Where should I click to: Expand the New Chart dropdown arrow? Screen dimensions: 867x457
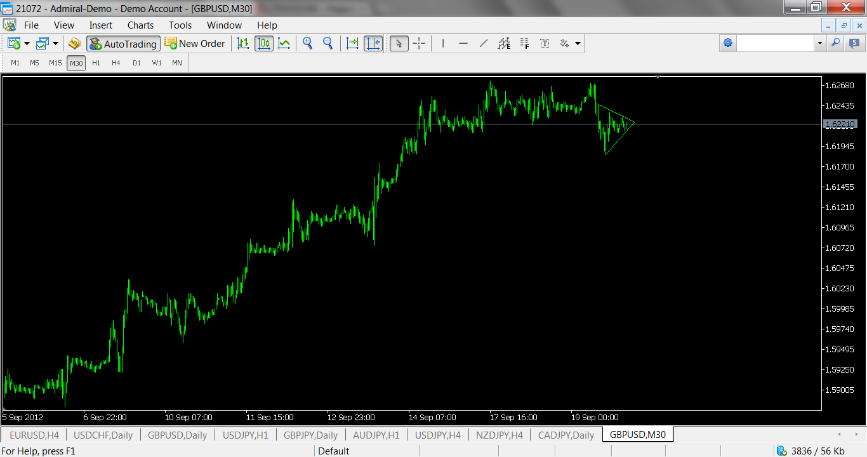(x=27, y=44)
